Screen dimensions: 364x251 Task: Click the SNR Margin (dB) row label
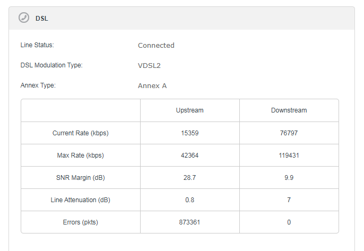81,178
